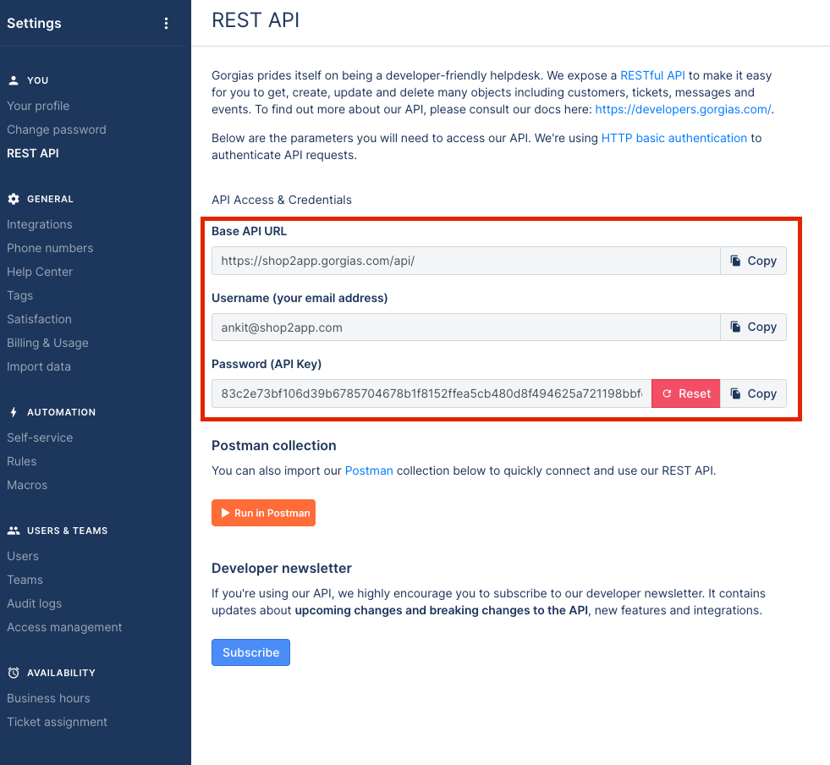View Audit logs
830x765 pixels.
tap(35, 603)
